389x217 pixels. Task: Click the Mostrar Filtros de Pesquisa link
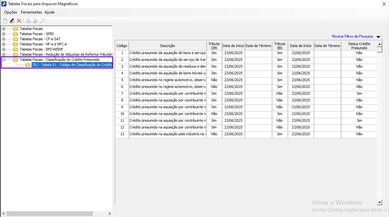click(x=352, y=37)
